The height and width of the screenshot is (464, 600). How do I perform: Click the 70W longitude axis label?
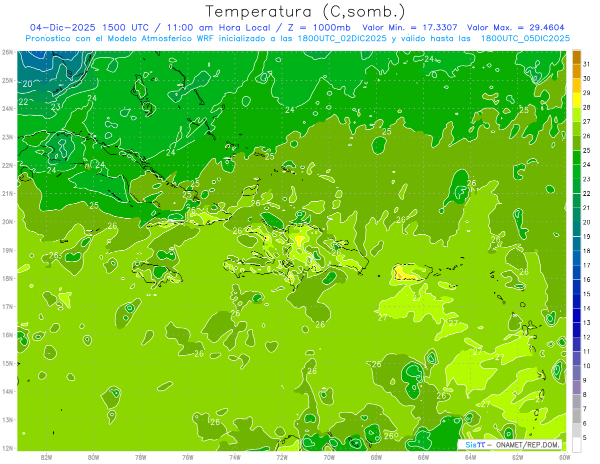329,457
